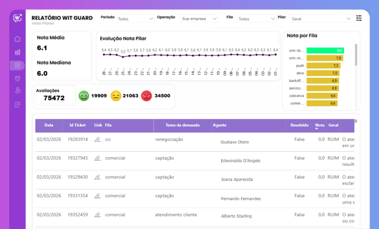Open the filter settings sliders icon
Viewport: 379px width, 229px height.
pos(359,18)
